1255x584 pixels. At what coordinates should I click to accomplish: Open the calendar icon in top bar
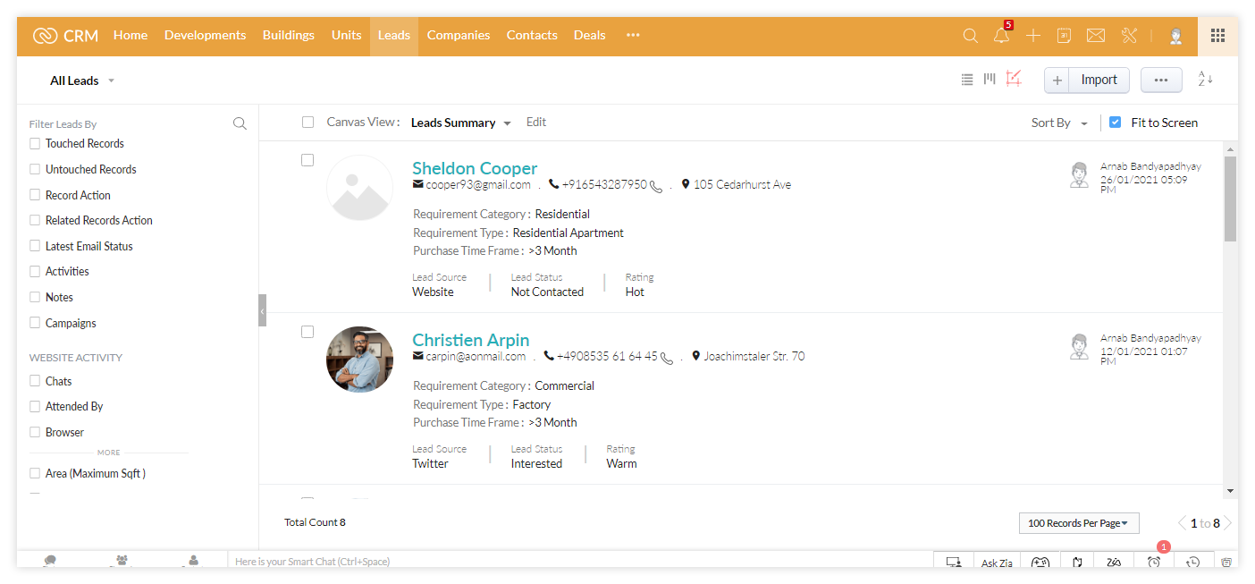tap(1064, 36)
